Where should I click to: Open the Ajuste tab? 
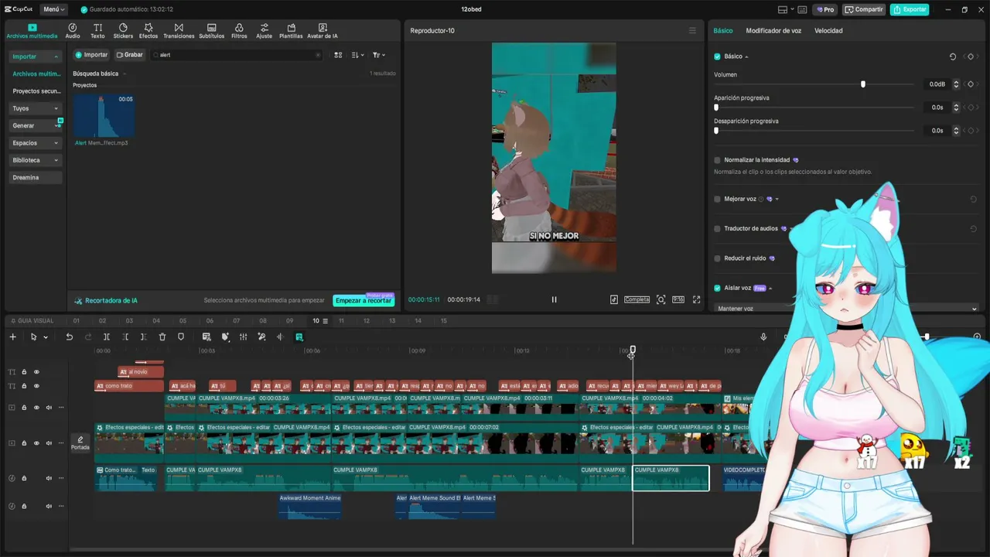point(265,31)
